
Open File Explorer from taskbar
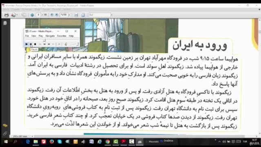tap(35, 142)
